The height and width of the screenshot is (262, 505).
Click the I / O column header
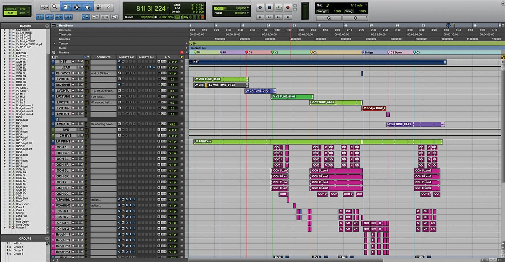click(168, 57)
